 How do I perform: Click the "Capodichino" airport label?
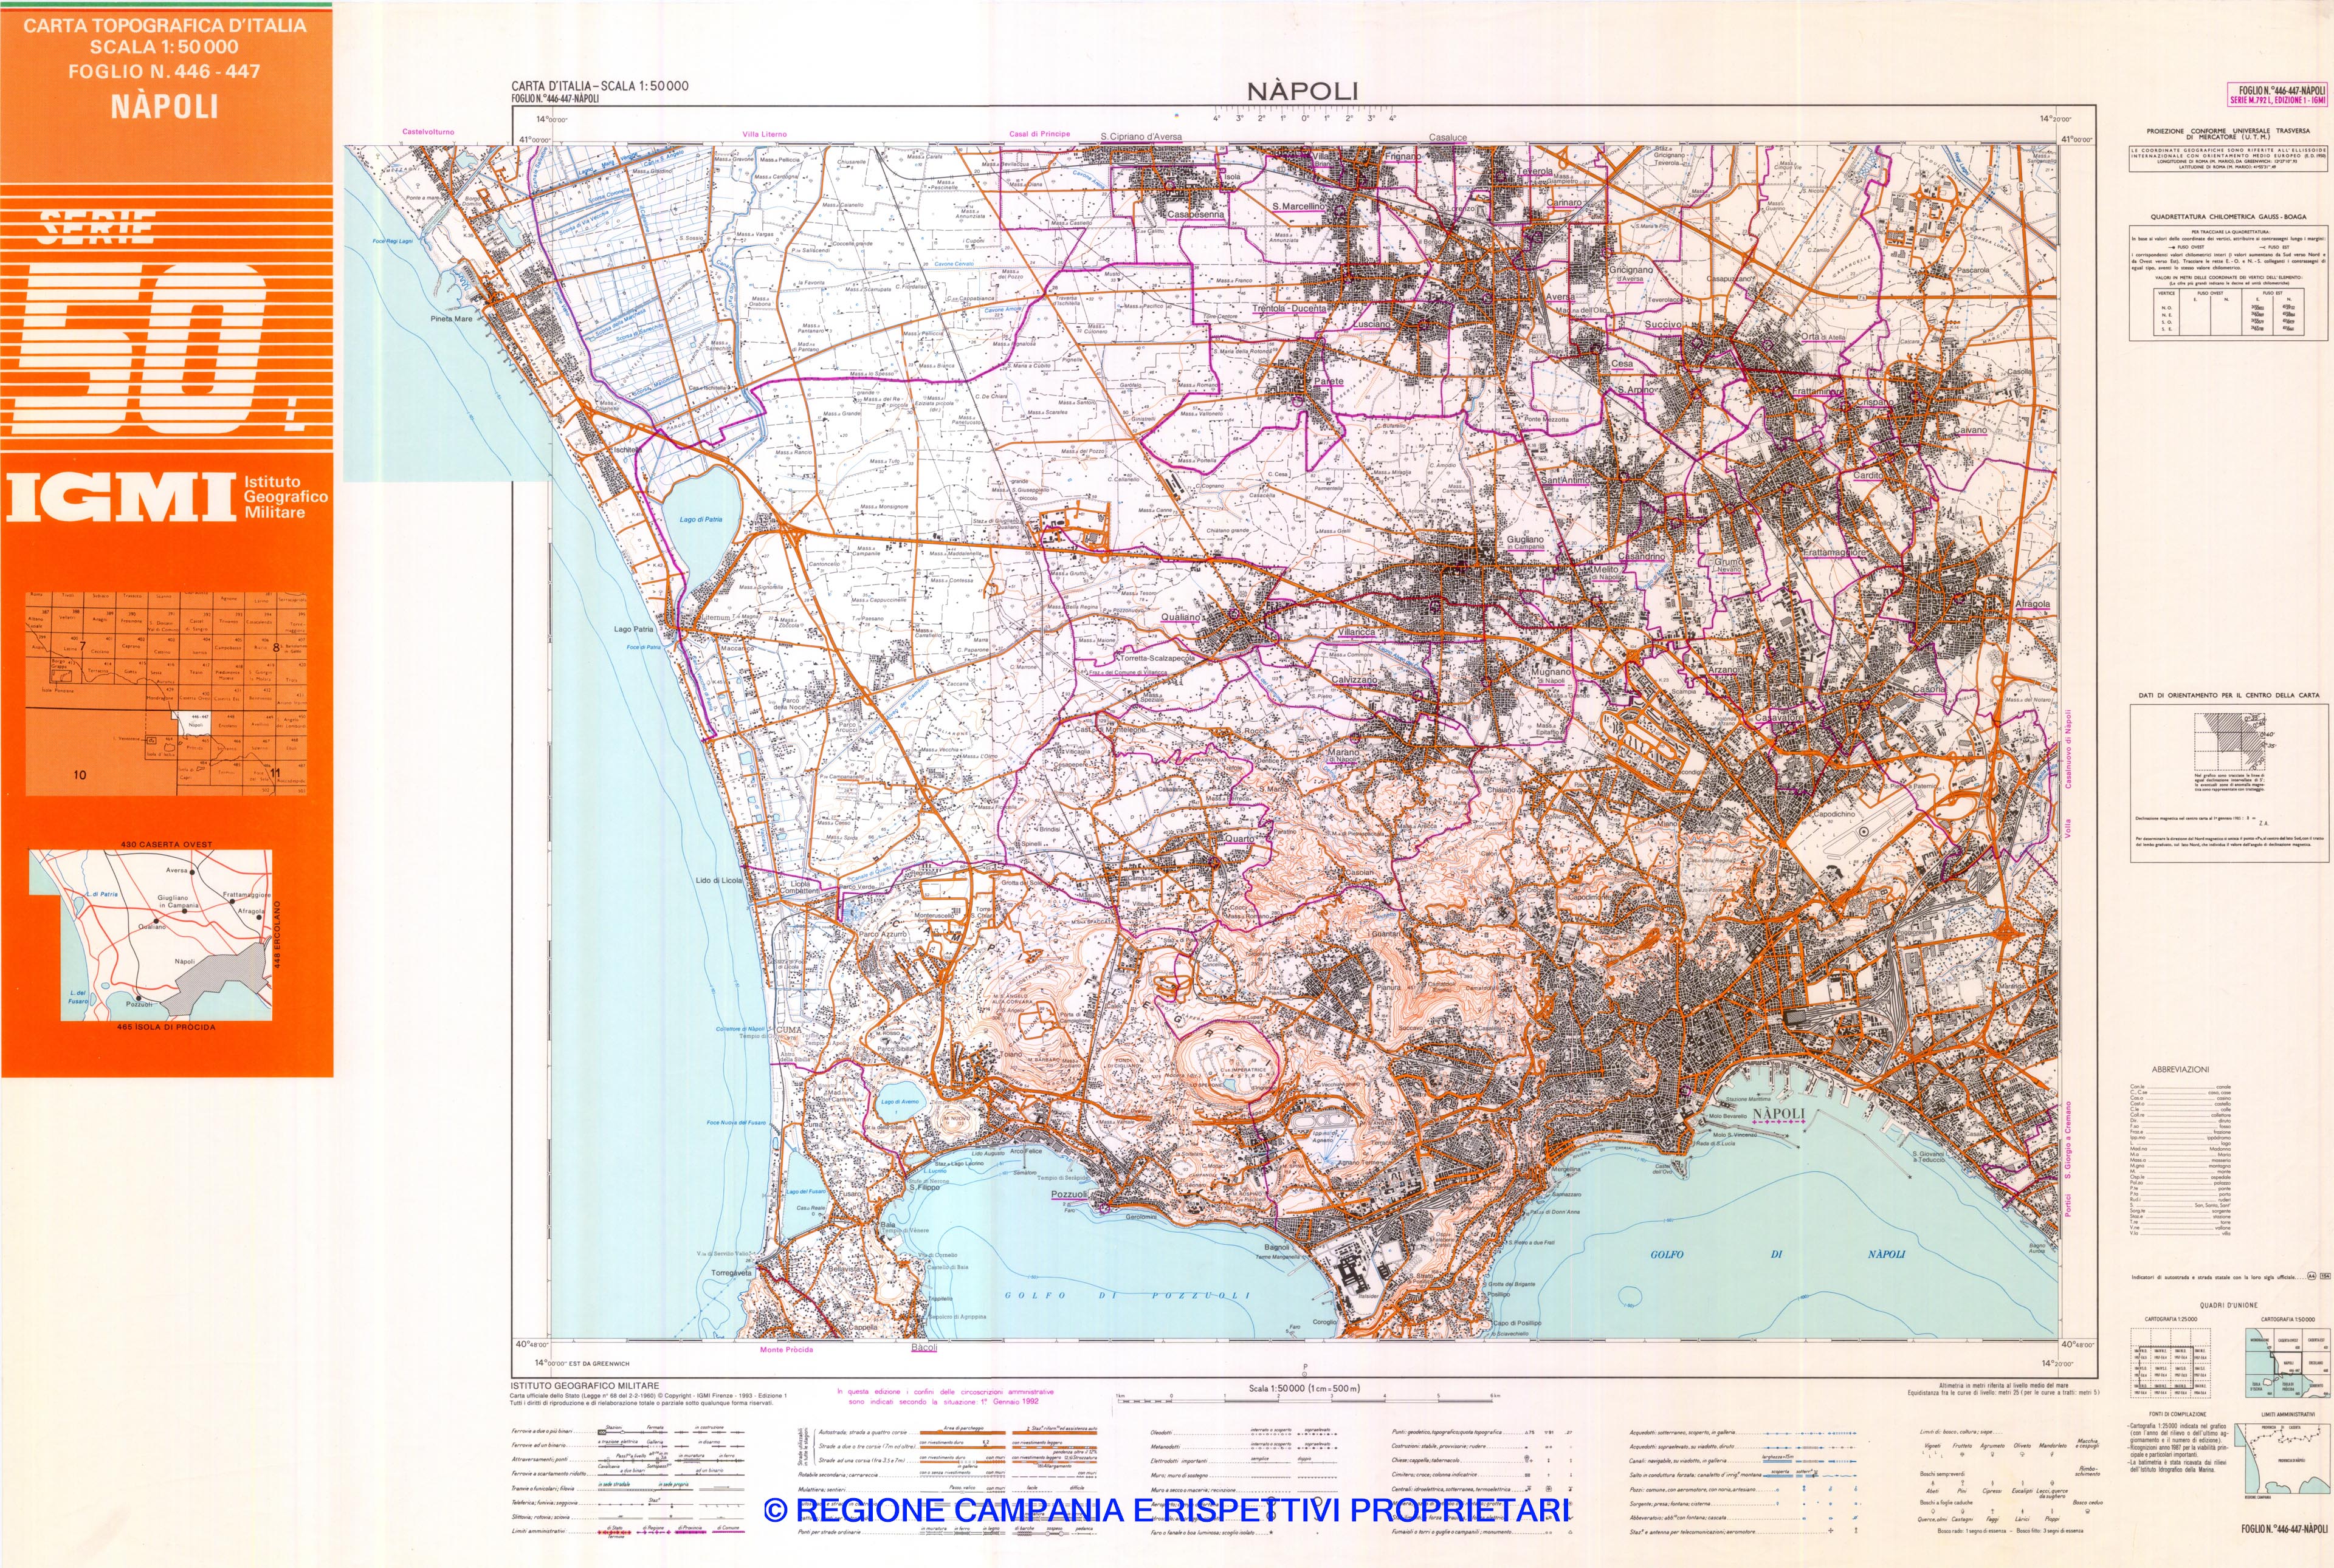tap(1834, 814)
